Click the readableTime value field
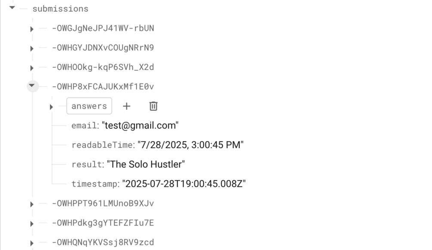The width and height of the screenshot is (432, 250). [x=190, y=145]
